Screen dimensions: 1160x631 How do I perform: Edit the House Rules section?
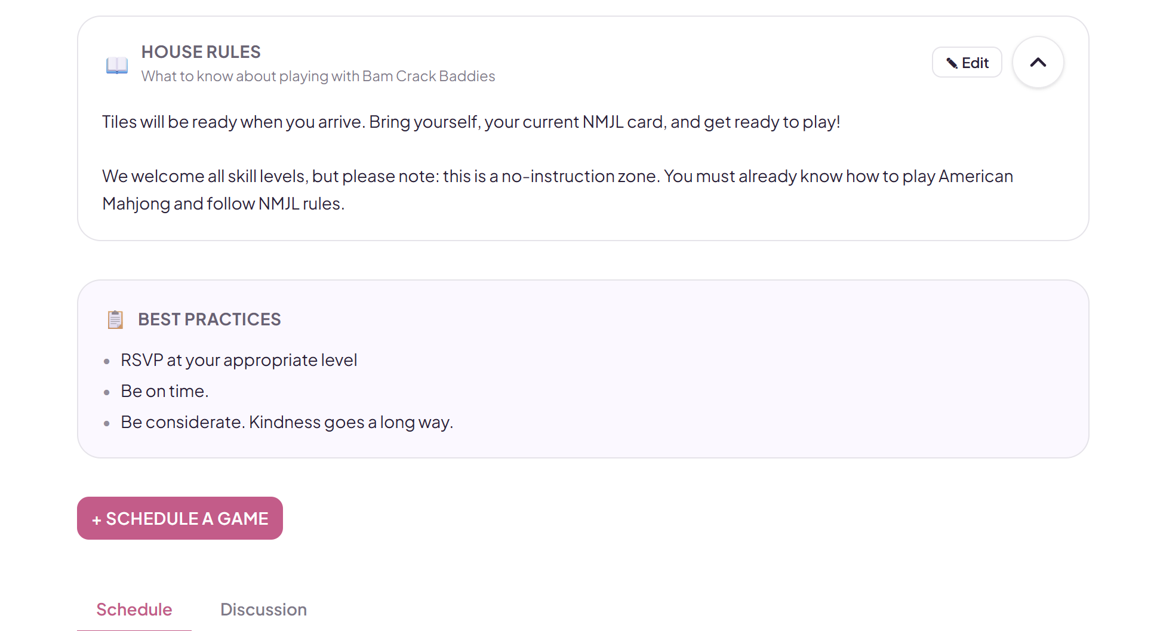[x=967, y=63]
